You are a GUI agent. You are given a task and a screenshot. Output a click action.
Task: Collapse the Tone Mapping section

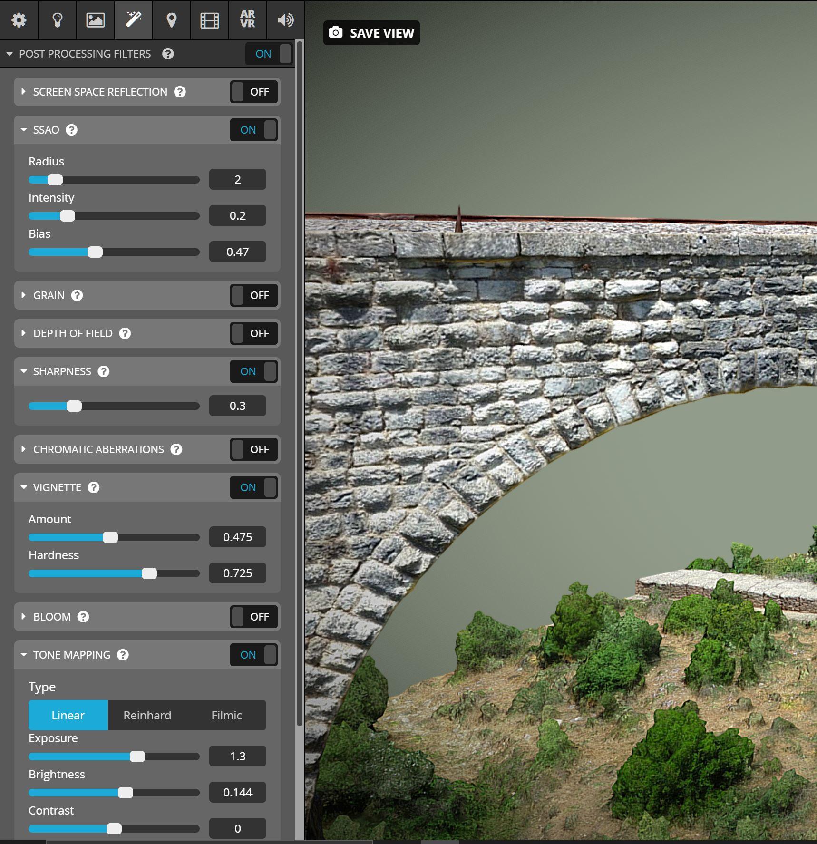tap(23, 655)
